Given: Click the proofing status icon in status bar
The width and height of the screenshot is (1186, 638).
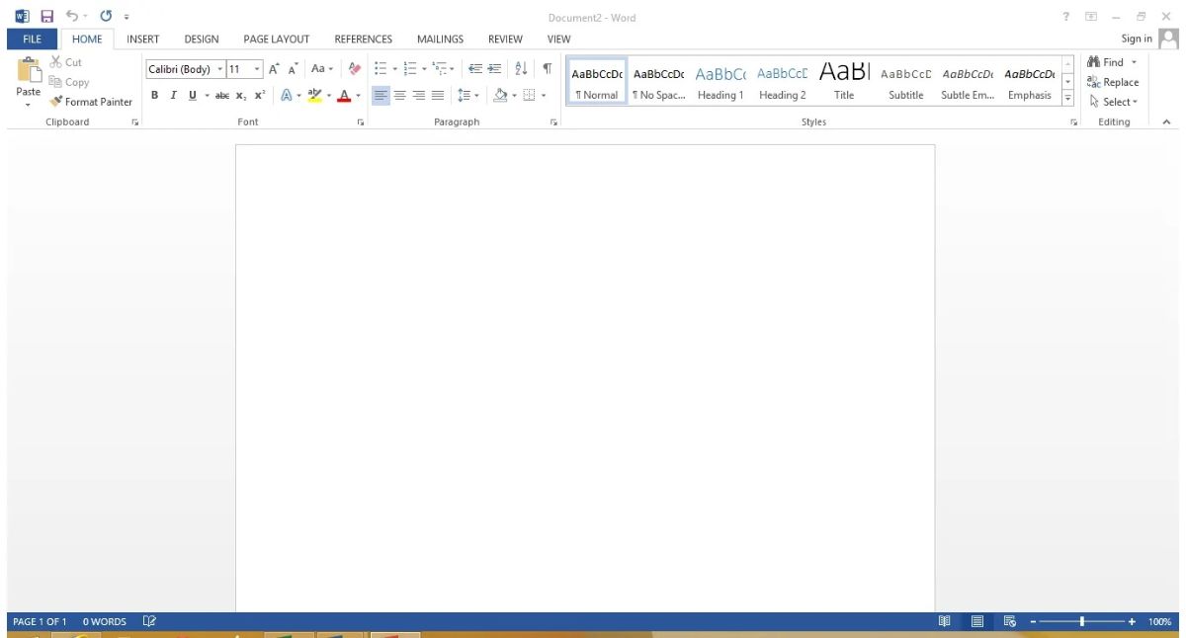Looking at the screenshot, I should (x=149, y=621).
